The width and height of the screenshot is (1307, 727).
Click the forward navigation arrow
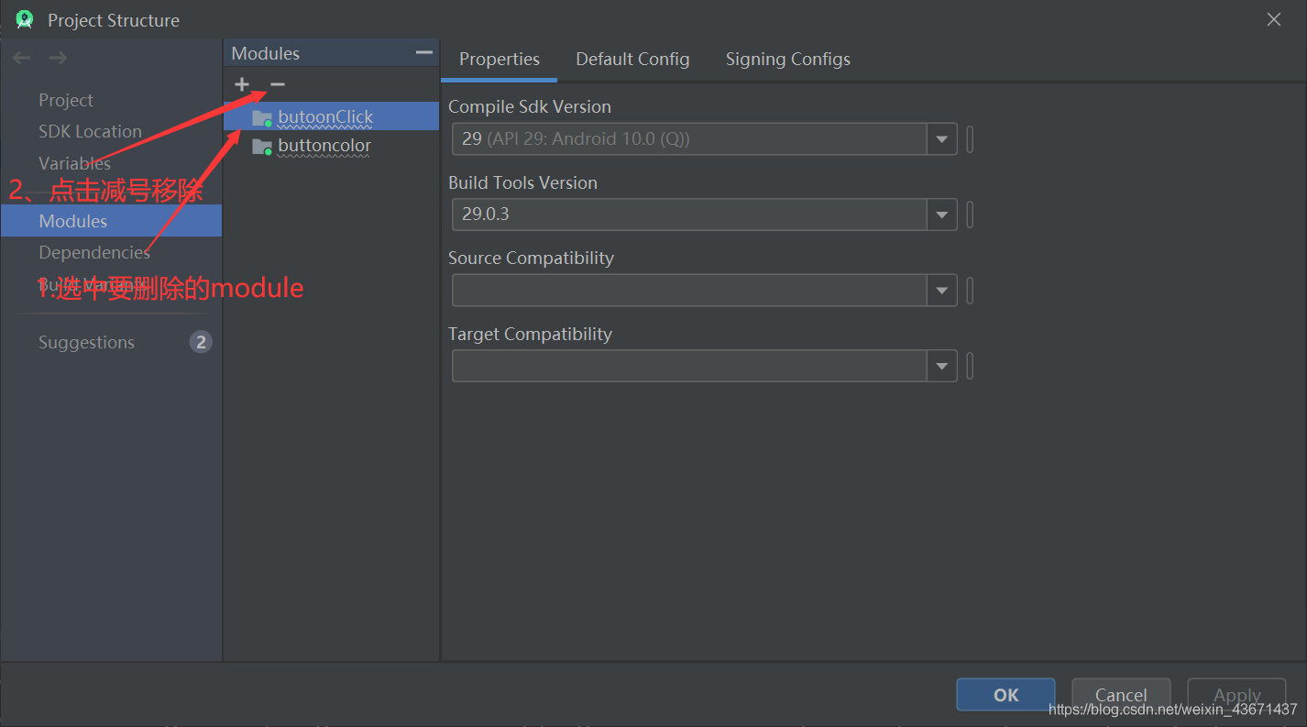point(58,58)
